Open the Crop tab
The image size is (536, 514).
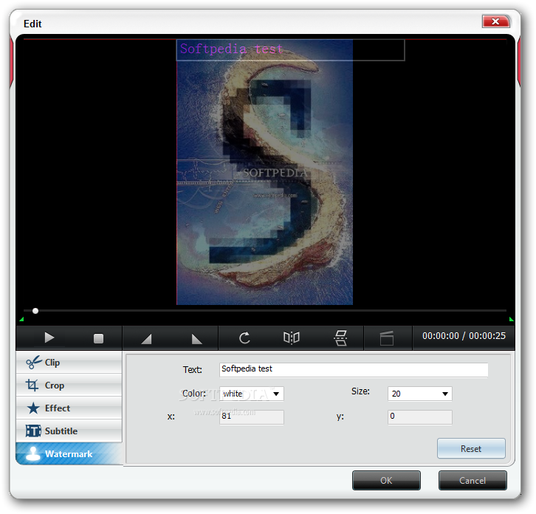(x=69, y=385)
